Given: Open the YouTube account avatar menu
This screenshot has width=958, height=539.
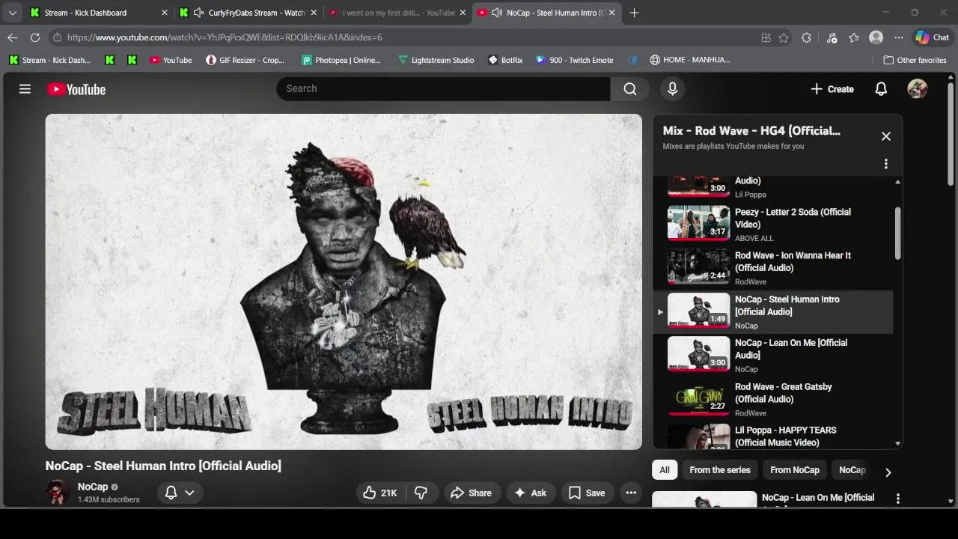Looking at the screenshot, I should [918, 89].
